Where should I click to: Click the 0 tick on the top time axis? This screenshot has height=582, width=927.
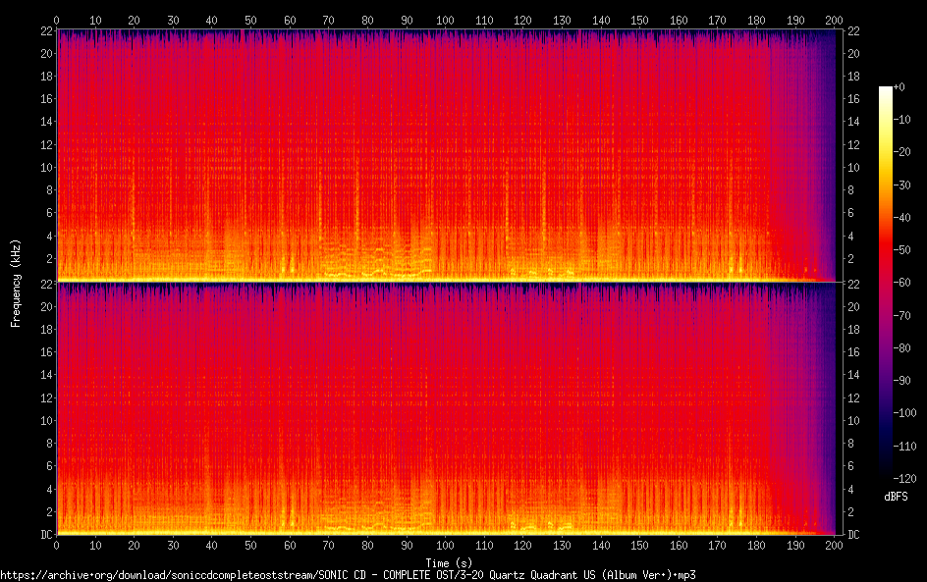pos(56,20)
